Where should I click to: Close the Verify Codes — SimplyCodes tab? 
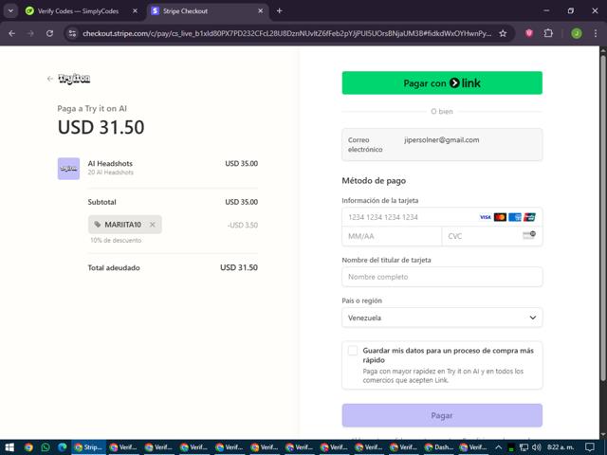[x=135, y=10]
